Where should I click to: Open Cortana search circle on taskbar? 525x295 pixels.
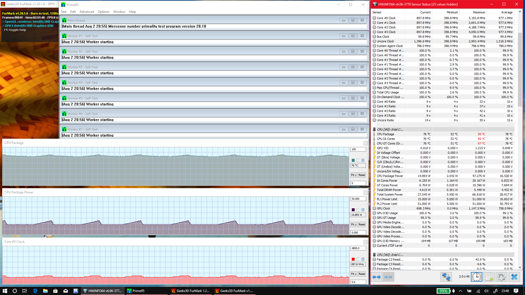pyautogui.click(x=15, y=291)
